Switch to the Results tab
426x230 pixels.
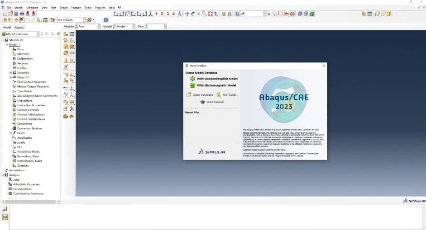pyautogui.click(x=19, y=28)
